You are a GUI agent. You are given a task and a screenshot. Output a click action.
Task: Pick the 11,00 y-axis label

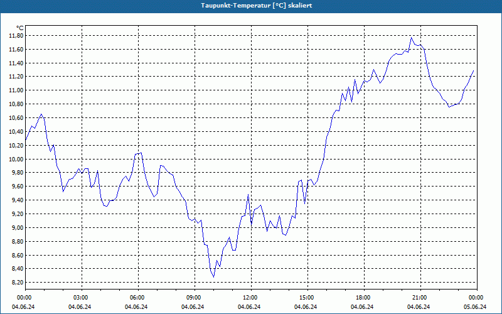tap(16, 90)
